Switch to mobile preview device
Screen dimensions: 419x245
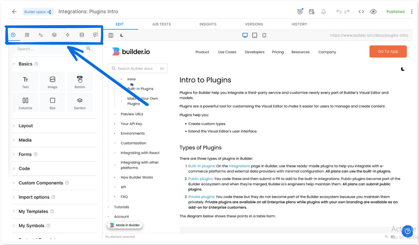pos(264,35)
